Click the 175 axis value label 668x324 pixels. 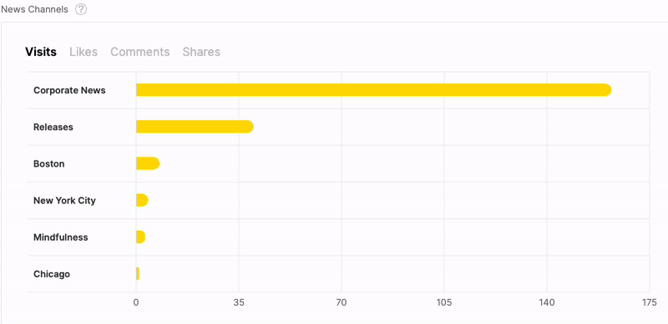[x=650, y=302]
